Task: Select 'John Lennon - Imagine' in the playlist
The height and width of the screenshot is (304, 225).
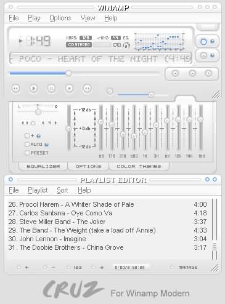Action: [107, 239]
